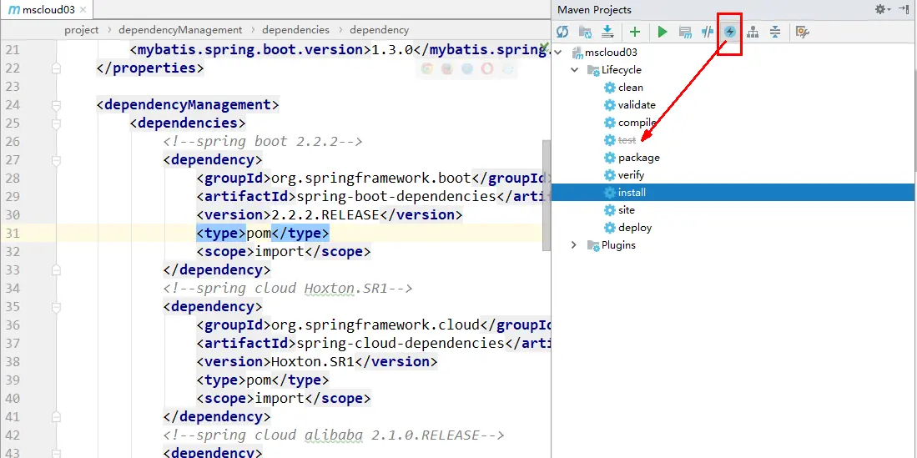Switch to mscloud03 editor tab

[42, 10]
